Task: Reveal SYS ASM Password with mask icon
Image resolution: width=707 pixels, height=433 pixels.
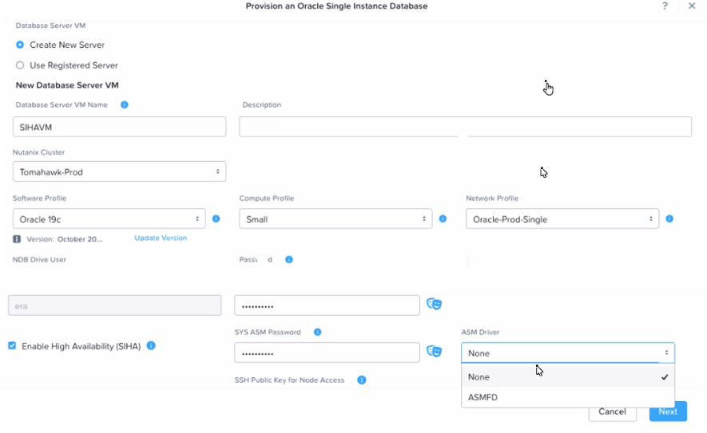Action: (x=434, y=352)
